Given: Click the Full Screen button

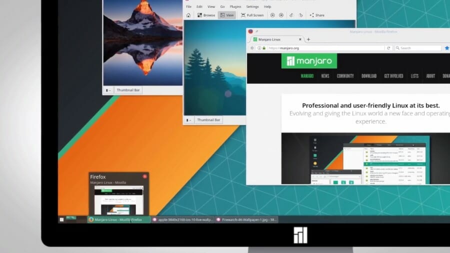Looking at the screenshot, I should point(252,15).
